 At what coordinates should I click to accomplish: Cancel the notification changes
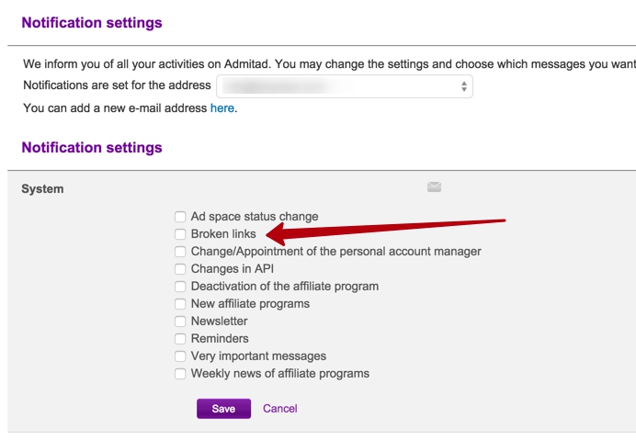(x=280, y=409)
